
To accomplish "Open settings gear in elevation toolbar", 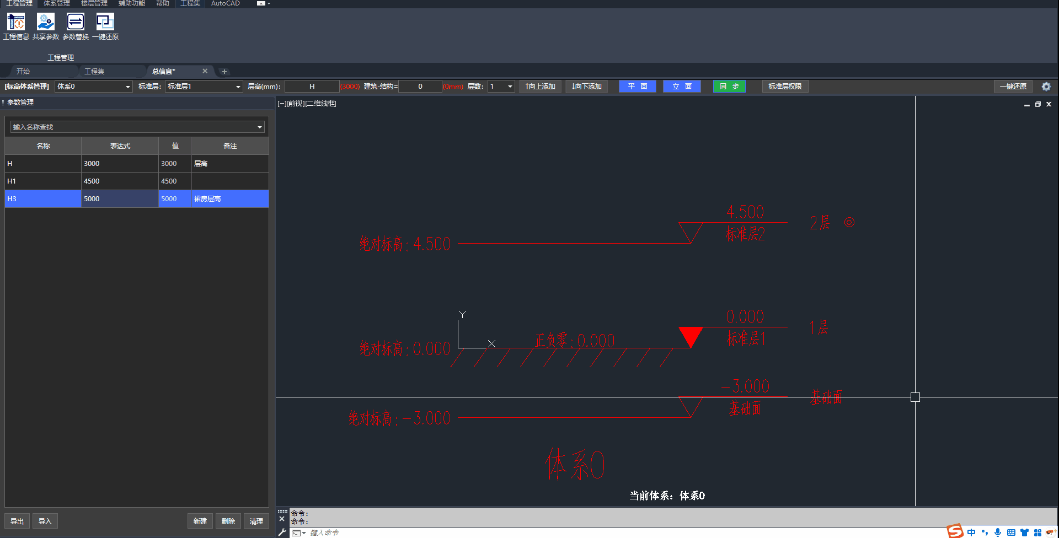I will (x=1046, y=87).
